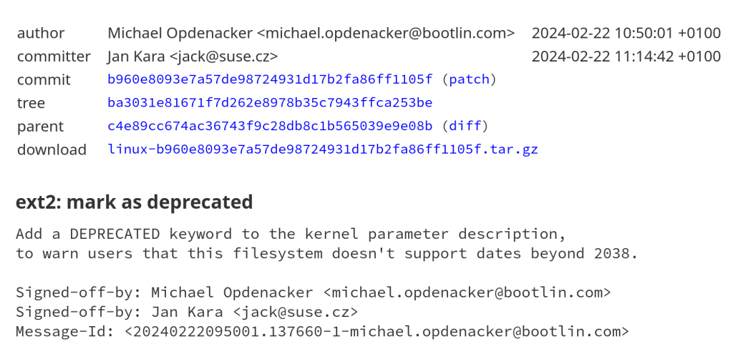733x344 pixels.
Task: Open the parent commit c4e89cc674ac link
Action: (x=270, y=127)
